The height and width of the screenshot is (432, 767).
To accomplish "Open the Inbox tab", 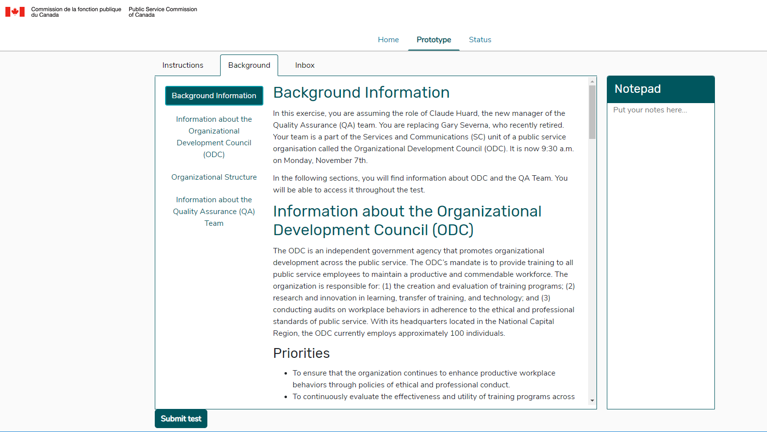I will 305,65.
